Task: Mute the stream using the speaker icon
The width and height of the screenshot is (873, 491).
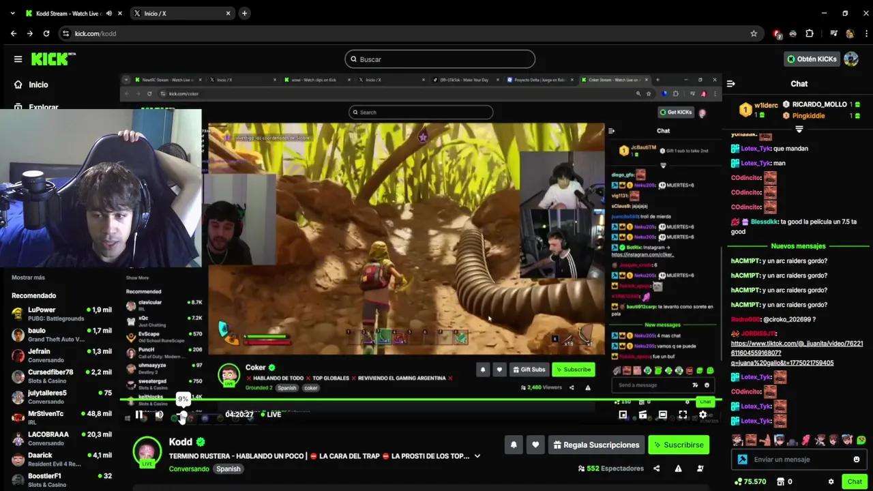Action: tap(160, 414)
